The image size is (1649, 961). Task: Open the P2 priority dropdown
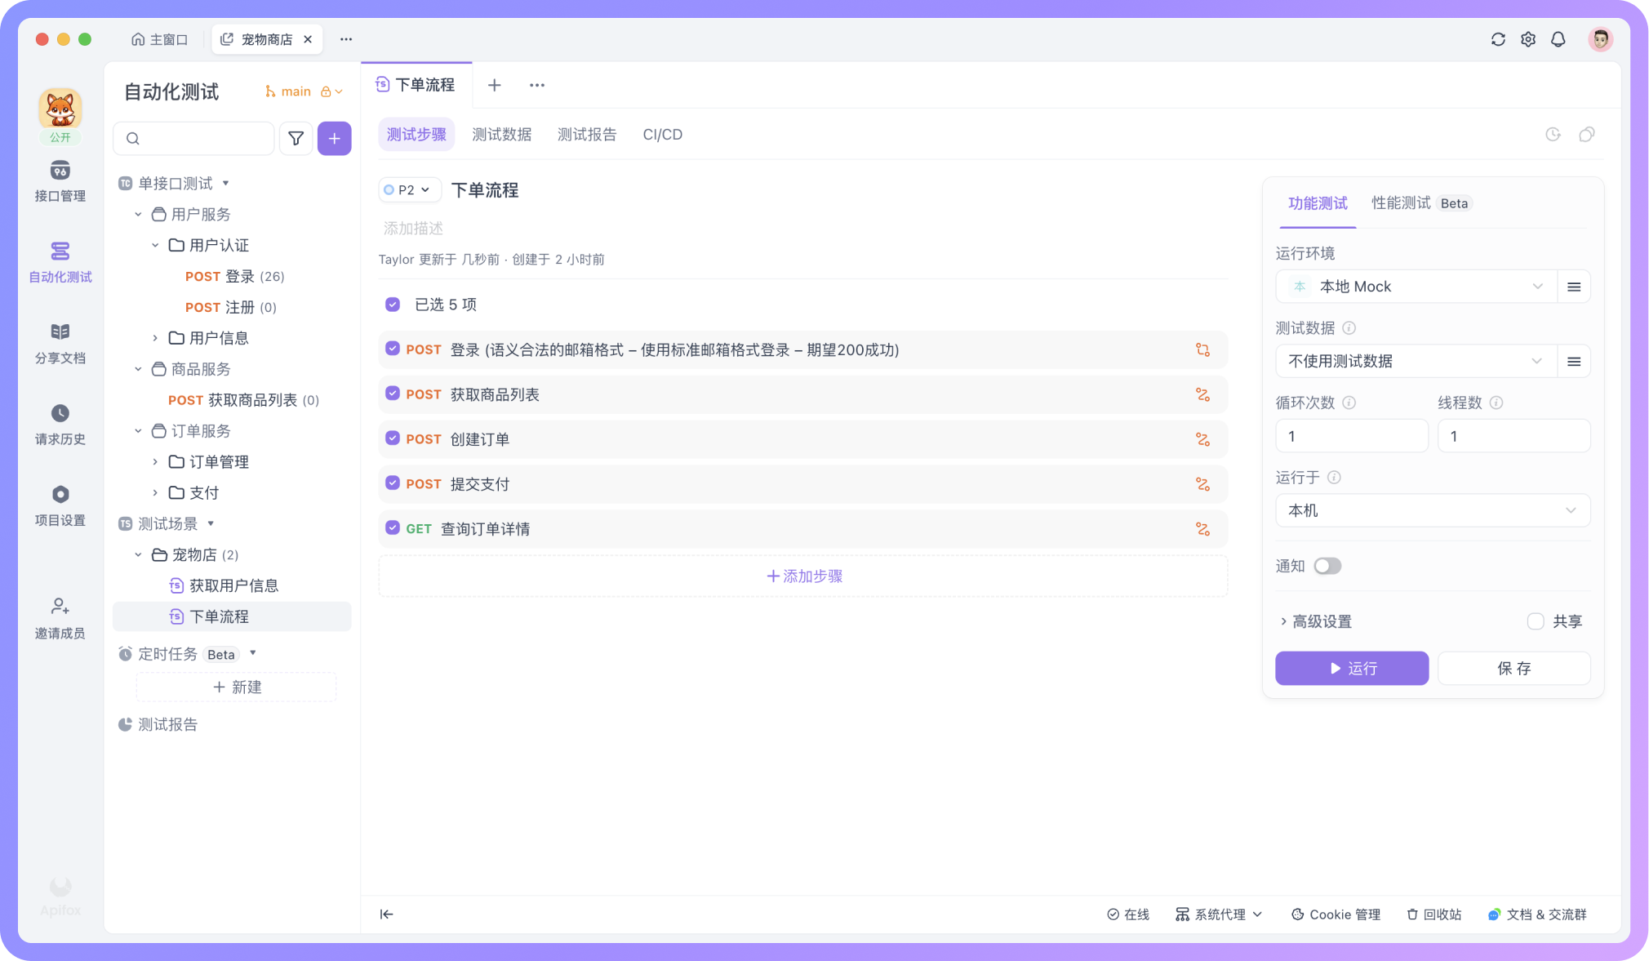(x=408, y=189)
